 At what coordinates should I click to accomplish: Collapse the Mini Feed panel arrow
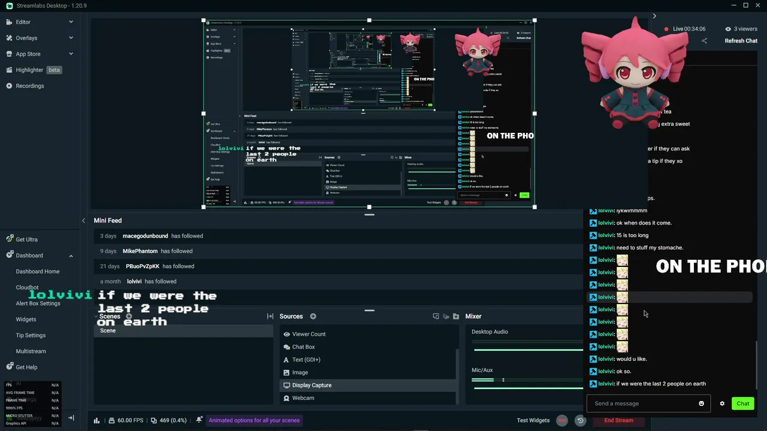coord(83,220)
